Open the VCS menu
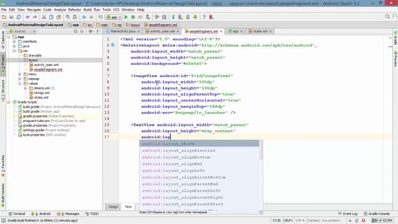Screen dimensions: 398x224 tap(116, 10)
